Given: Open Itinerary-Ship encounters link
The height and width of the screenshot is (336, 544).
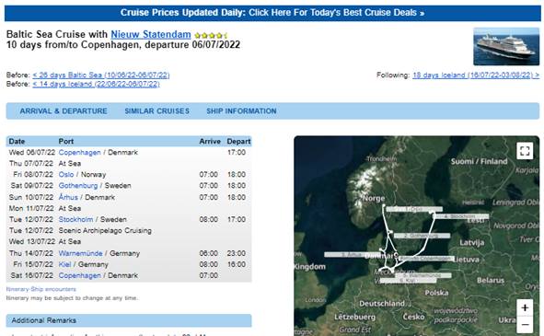Looking at the screenshot, I should pos(41,289).
